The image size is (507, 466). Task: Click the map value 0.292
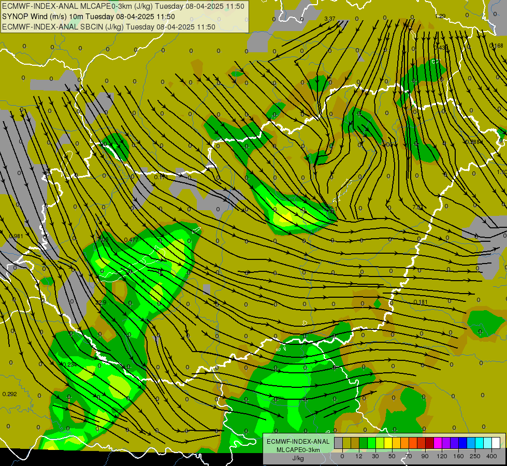click(x=10, y=394)
